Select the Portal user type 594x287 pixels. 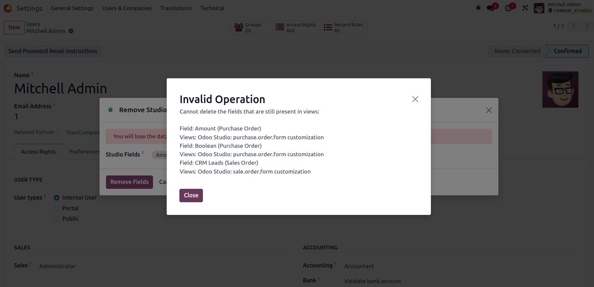tap(57, 208)
